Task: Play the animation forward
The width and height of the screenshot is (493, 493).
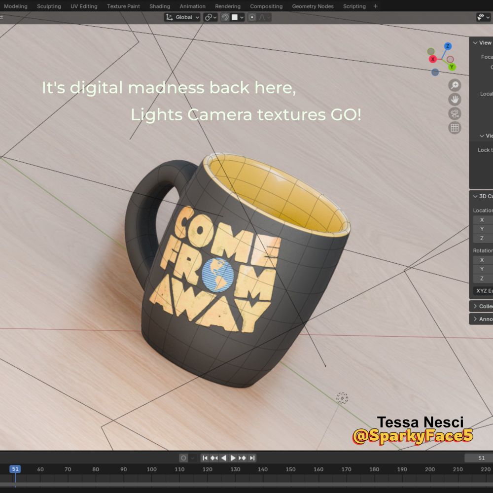Action: (233, 458)
